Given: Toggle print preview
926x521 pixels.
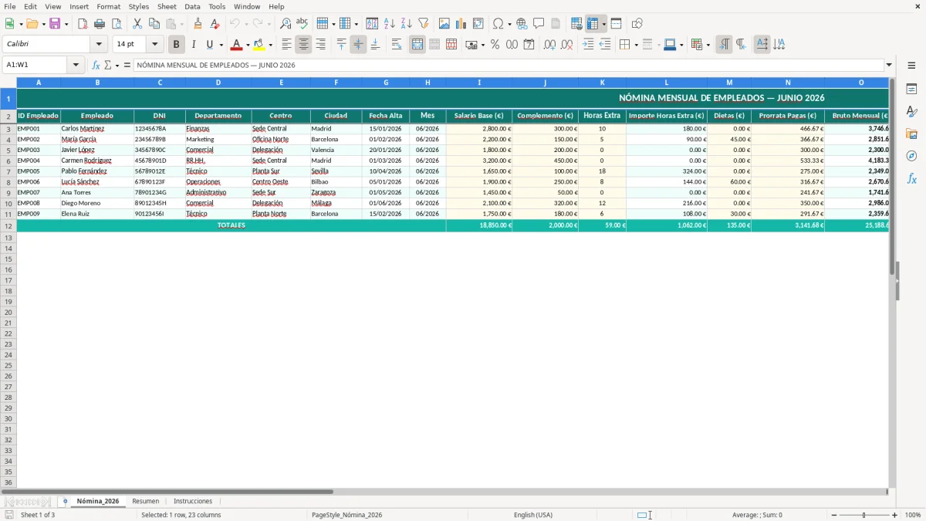Looking at the screenshot, I should click(117, 24).
